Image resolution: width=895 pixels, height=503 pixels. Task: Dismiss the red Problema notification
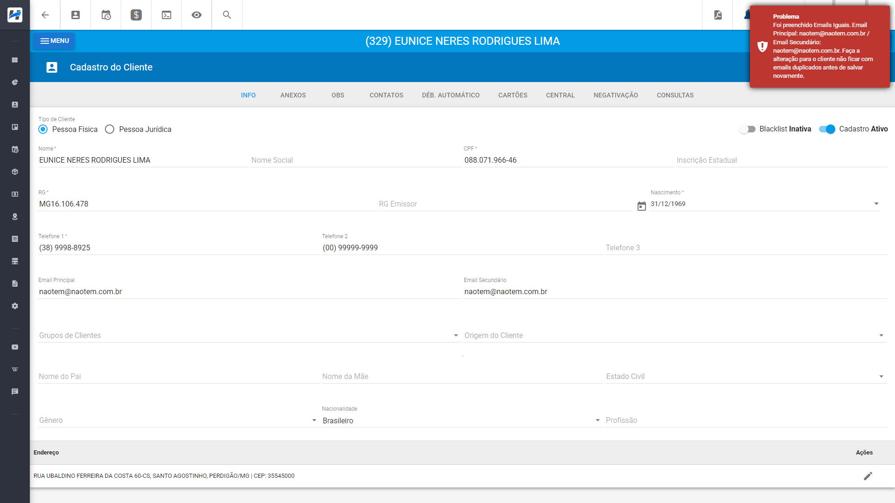[819, 46]
